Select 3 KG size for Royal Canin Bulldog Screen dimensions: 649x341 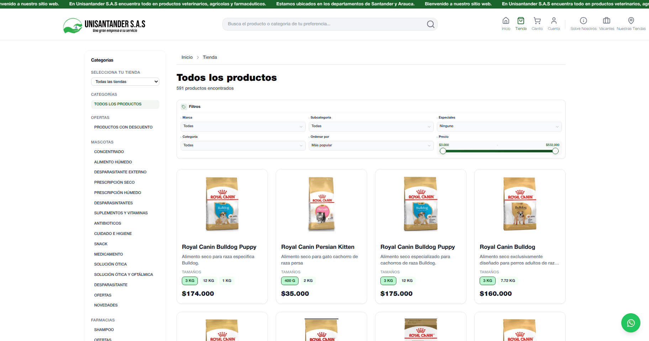[488, 281]
